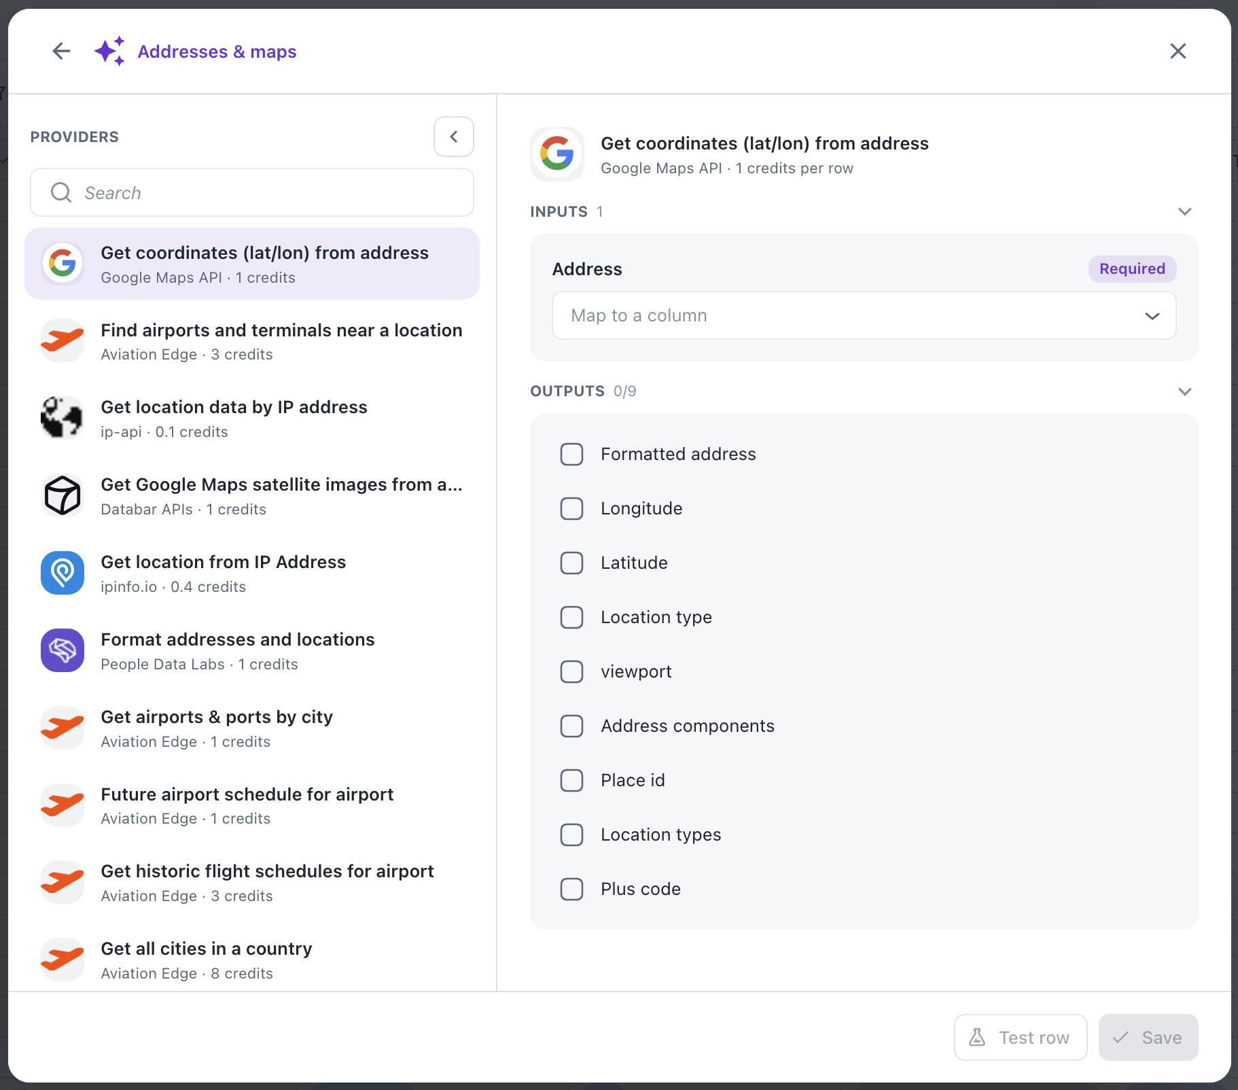This screenshot has height=1090, width=1238.
Task: Go back with the left arrow icon
Action: click(61, 51)
